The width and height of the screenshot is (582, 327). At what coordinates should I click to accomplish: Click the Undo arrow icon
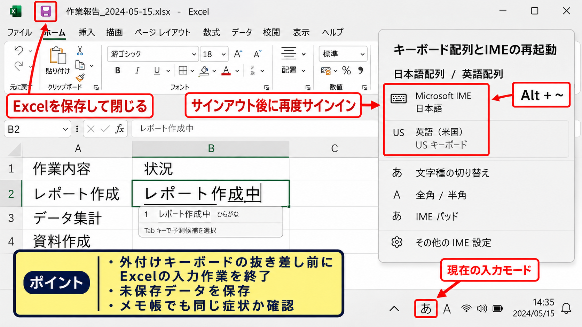pos(19,51)
